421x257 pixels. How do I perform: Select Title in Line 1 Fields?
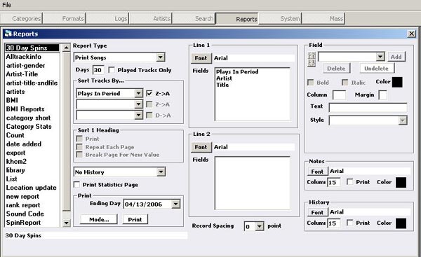(x=222, y=85)
